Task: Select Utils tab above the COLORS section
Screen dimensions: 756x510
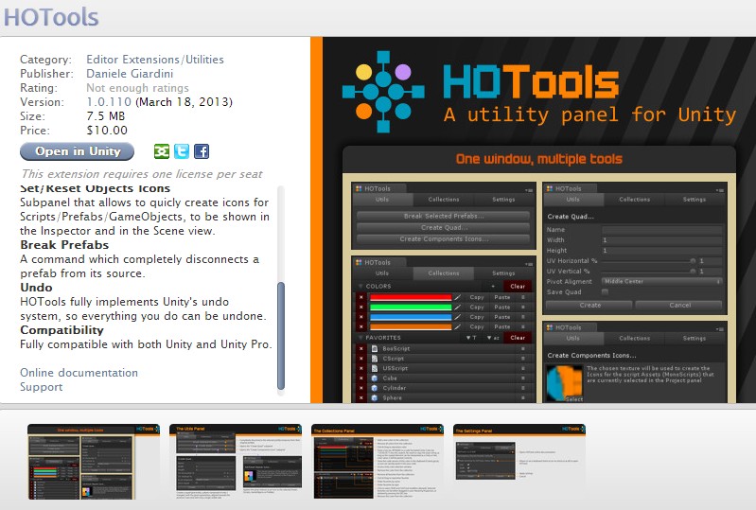Action: 382,273
